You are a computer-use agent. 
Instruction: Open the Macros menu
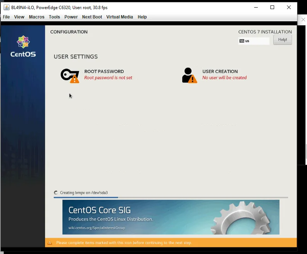tap(37, 17)
